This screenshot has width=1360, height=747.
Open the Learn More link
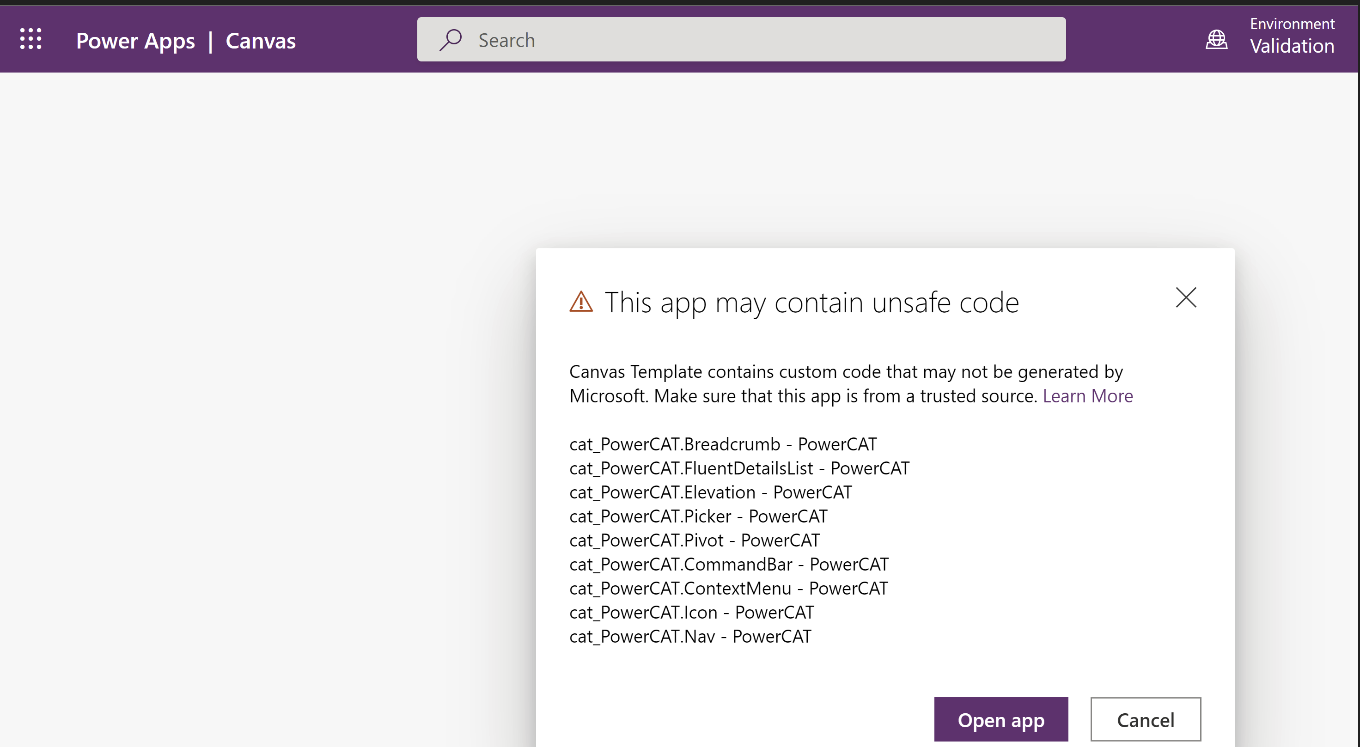pyautogui.click(x=1087, y=396)
